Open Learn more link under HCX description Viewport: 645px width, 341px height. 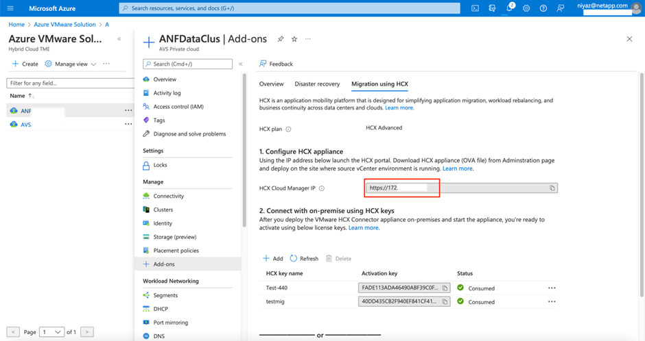tap(399, 108)
